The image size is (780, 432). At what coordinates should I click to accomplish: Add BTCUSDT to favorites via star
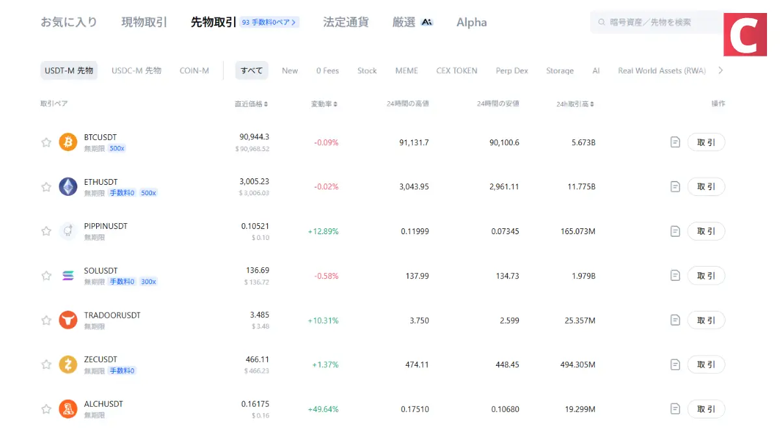tap(46, 141)
